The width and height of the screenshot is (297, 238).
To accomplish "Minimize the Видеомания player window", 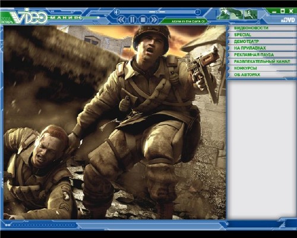I will [274, 11].
